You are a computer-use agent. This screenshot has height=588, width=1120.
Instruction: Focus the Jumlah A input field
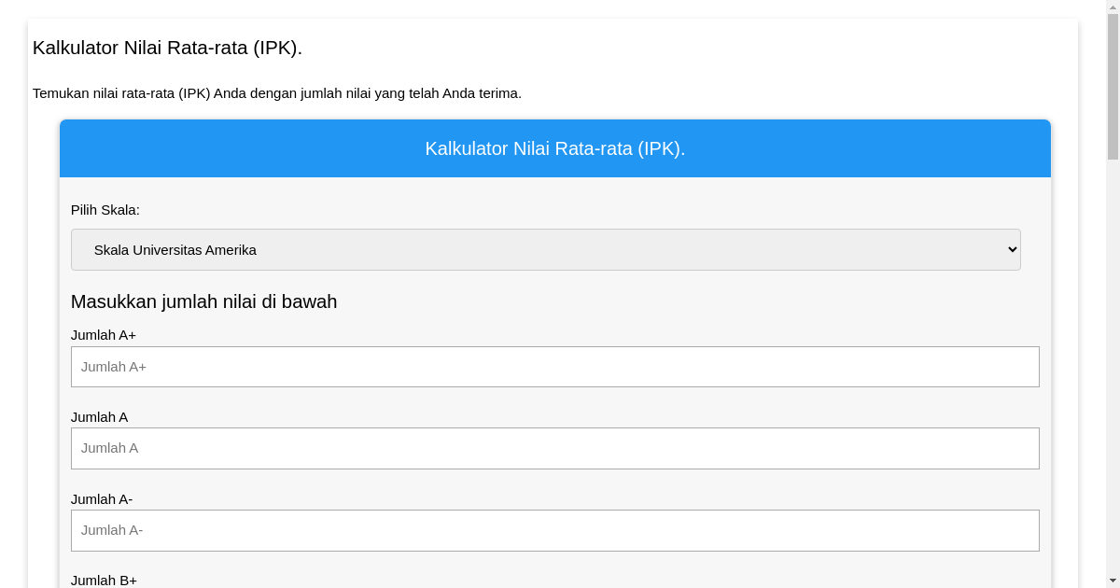(x=554, y=448)
